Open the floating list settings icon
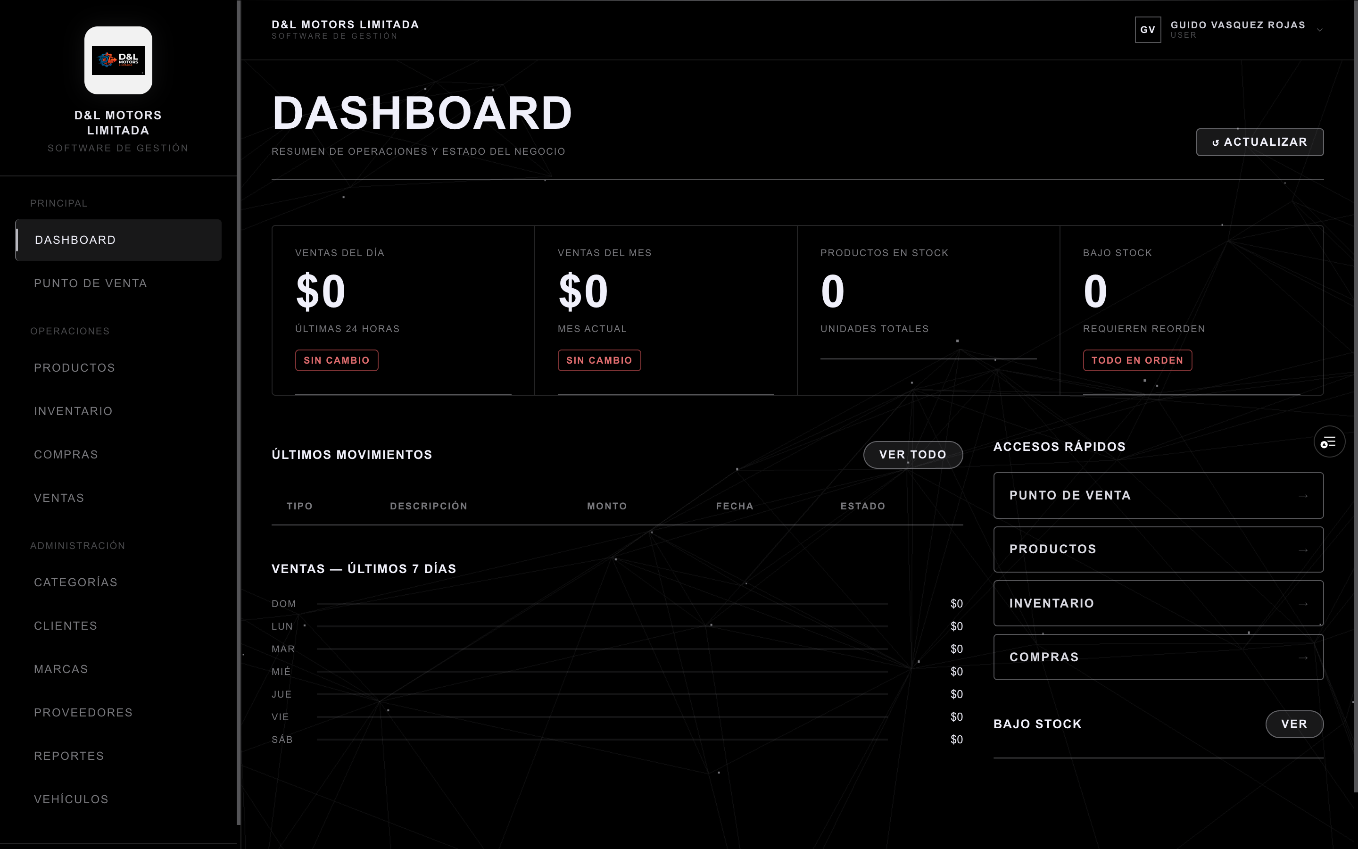 click(x=1329, y=442)
